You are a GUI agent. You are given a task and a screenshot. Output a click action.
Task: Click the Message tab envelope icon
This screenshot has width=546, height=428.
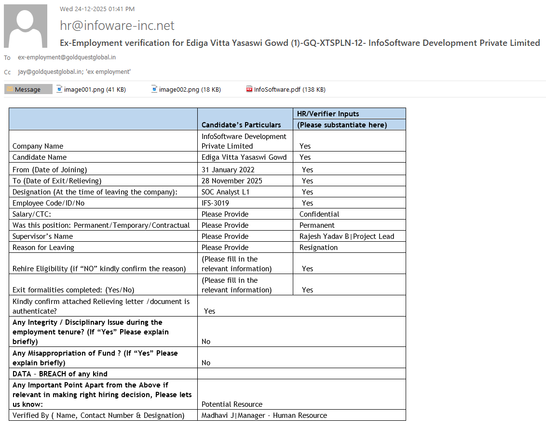click(x=10, y=89)
